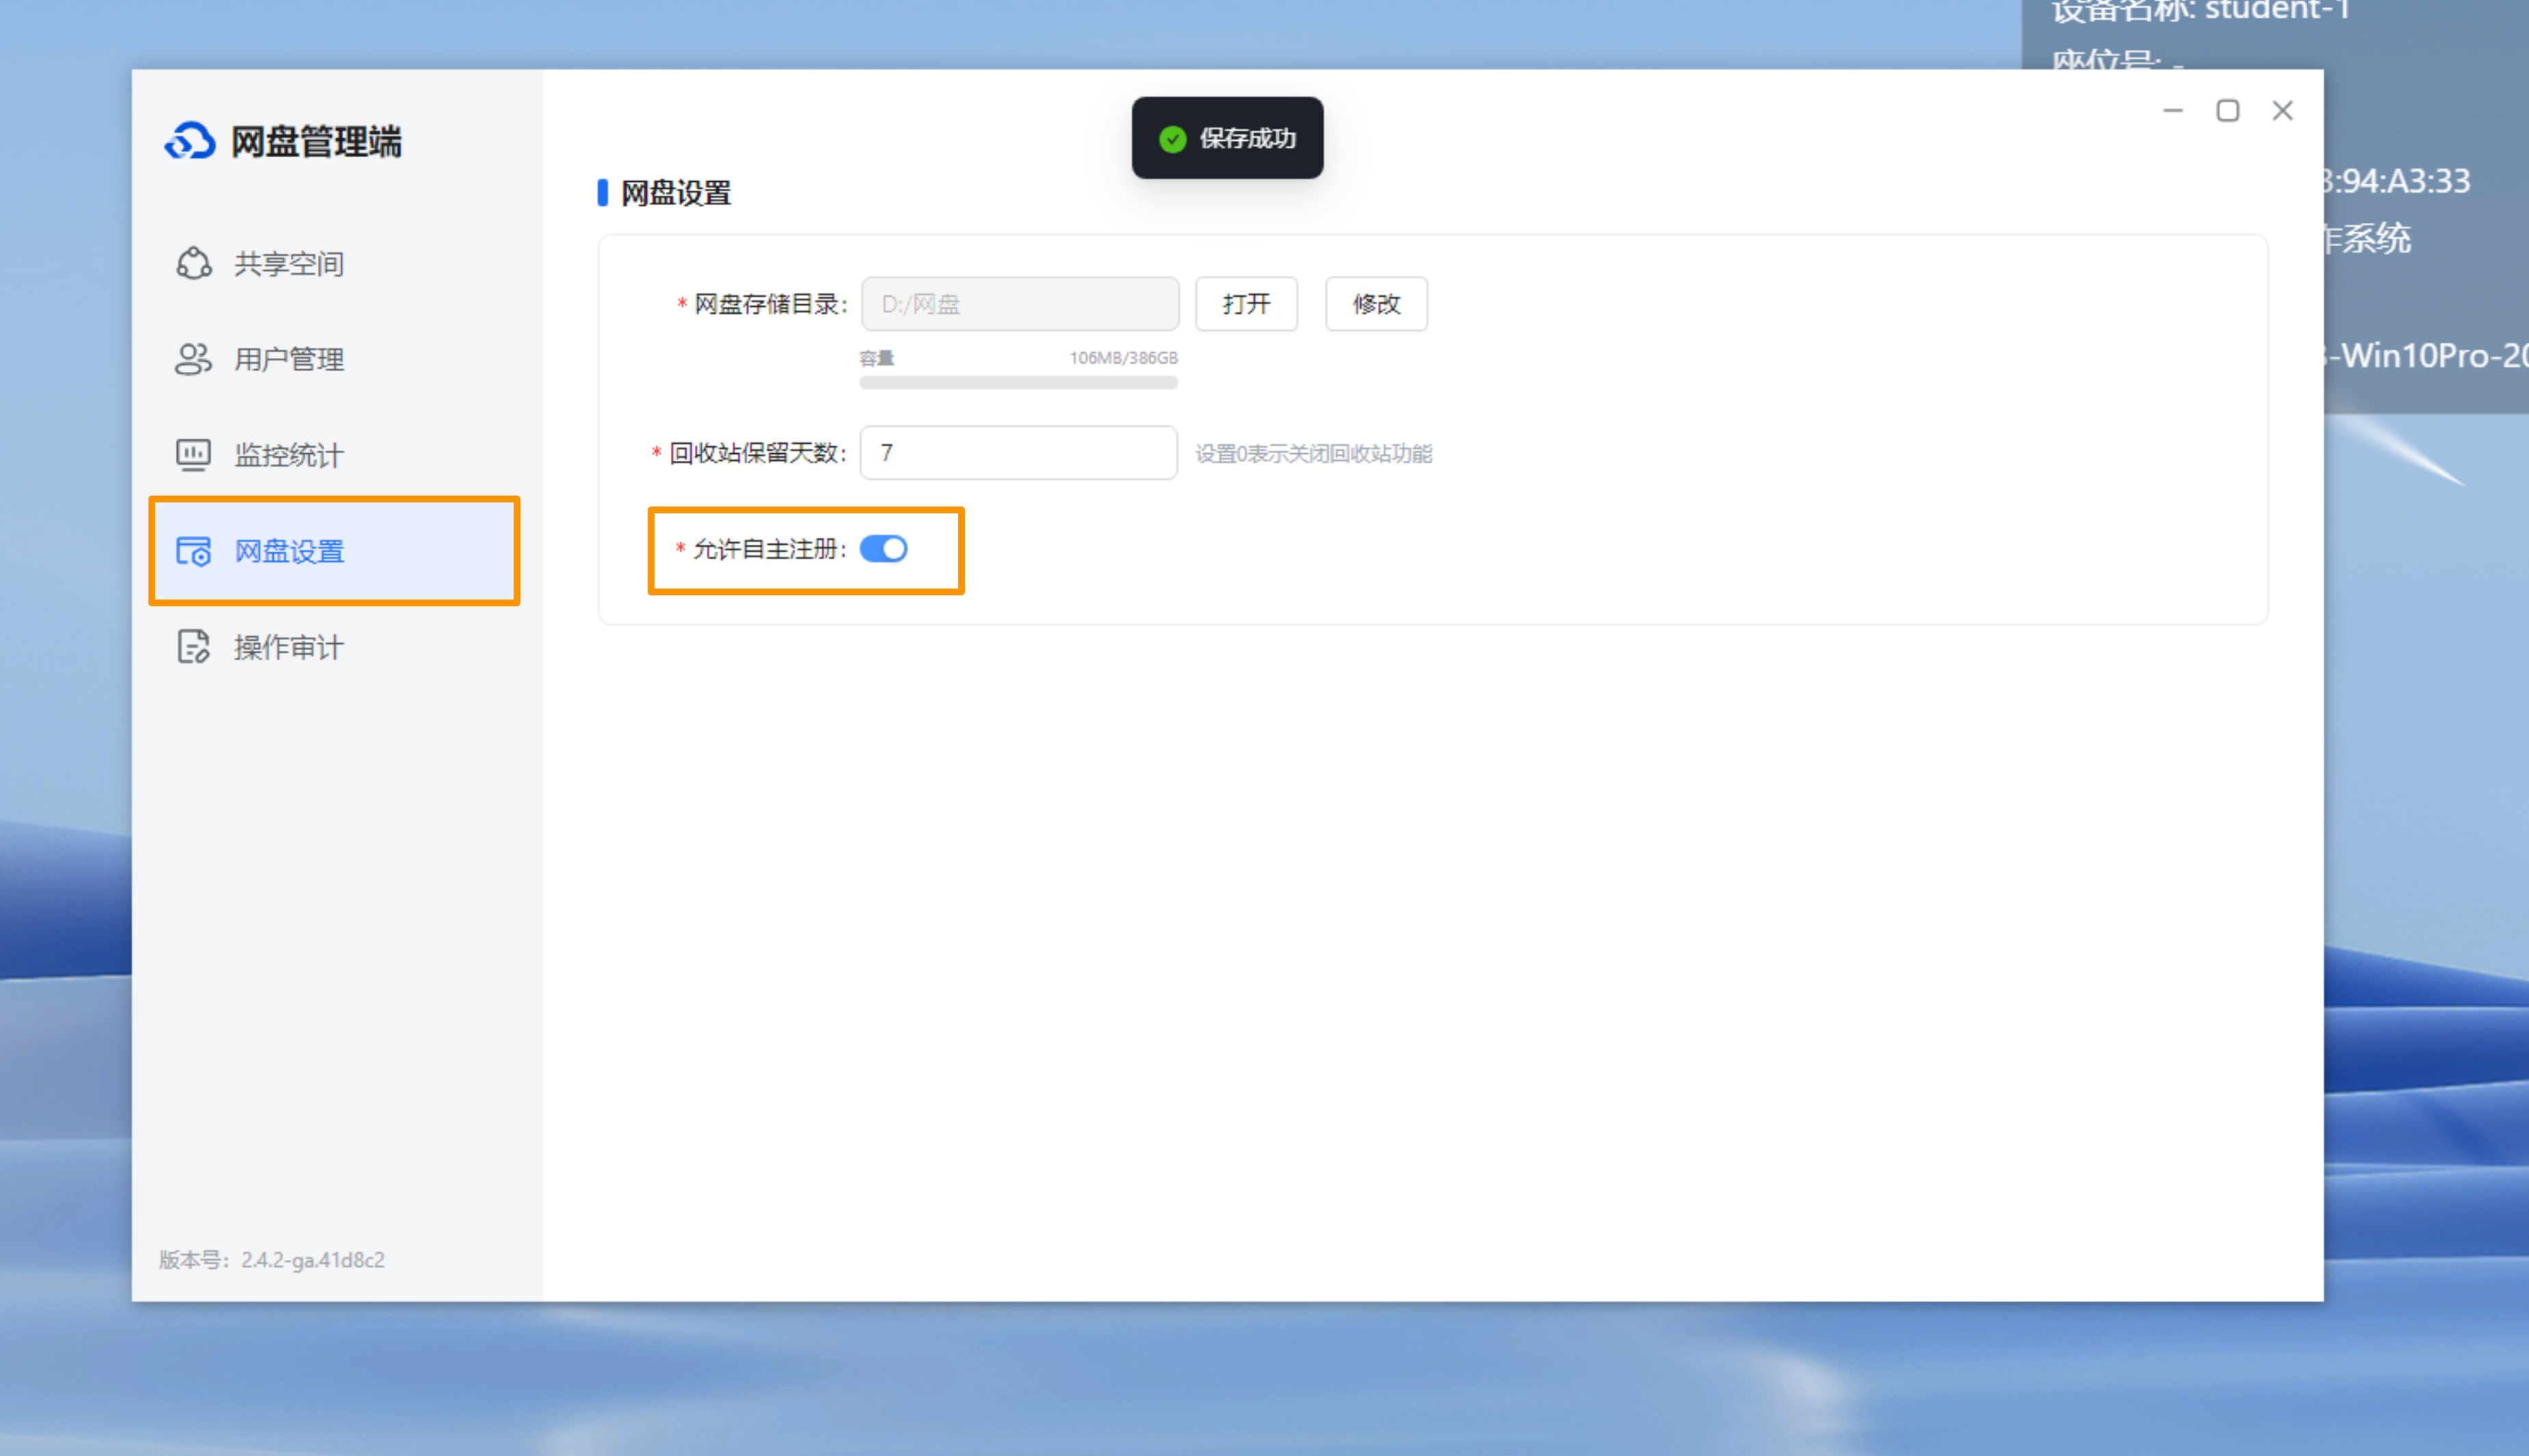Maximize the 网盘管理端 window

(2227, 111)
